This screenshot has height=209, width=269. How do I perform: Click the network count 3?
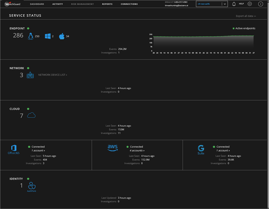[21, 75]
